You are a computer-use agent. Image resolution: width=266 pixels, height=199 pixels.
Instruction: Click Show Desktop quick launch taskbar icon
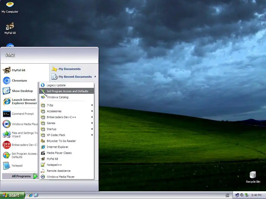click(36, 195)
